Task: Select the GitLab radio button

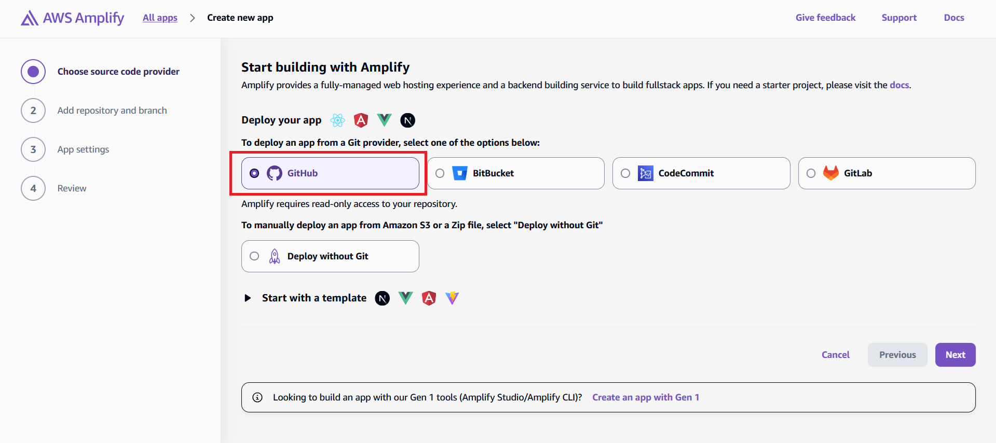Action: pos(811,173)
